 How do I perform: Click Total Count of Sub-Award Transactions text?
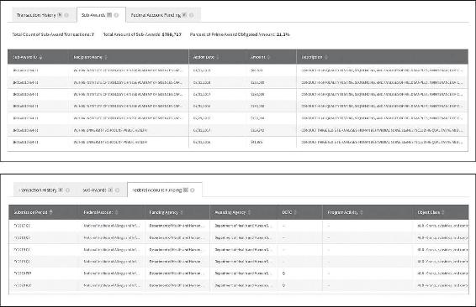pyautogui.click(x=53, y=34)
